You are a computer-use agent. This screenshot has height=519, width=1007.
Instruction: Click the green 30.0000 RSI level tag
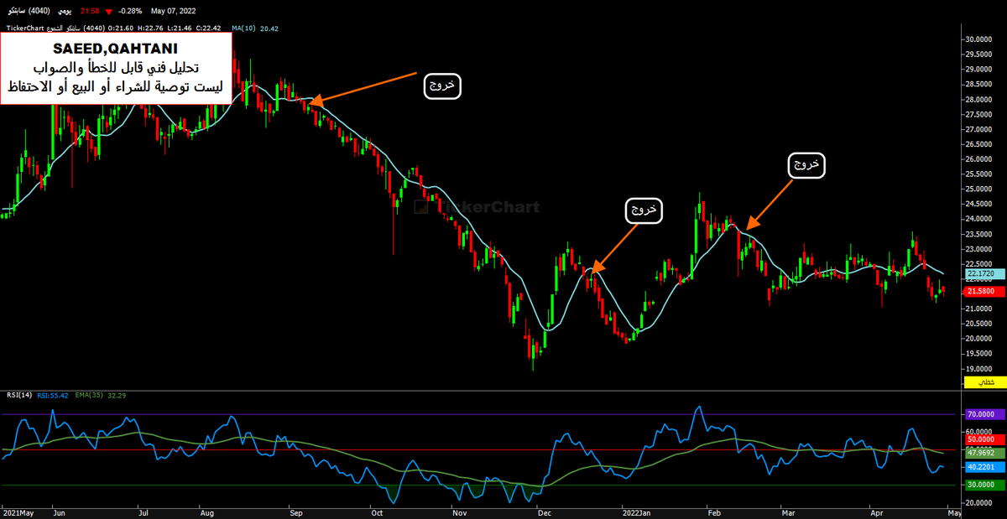984,485
